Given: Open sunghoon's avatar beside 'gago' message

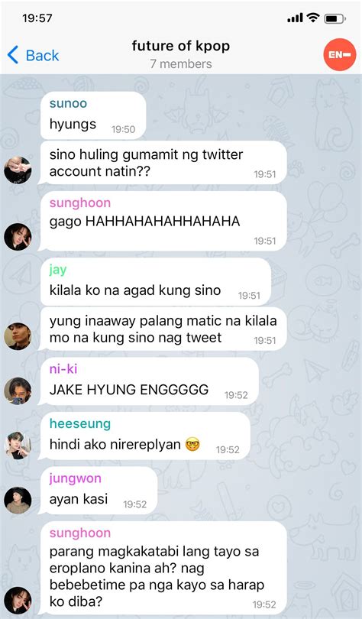Looking at the screenshot, I should click(18, 236).
